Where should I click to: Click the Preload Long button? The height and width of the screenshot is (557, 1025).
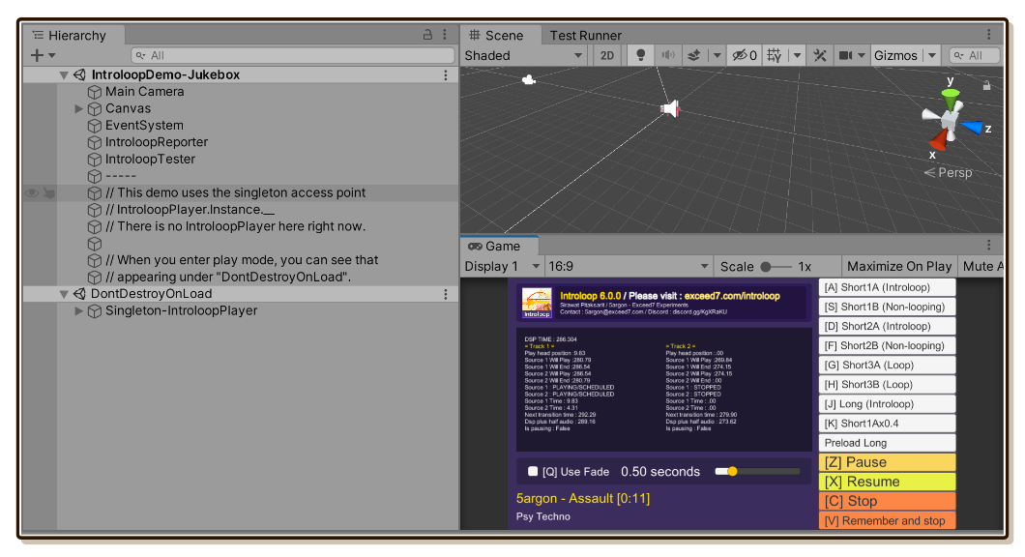coord(887,443)
